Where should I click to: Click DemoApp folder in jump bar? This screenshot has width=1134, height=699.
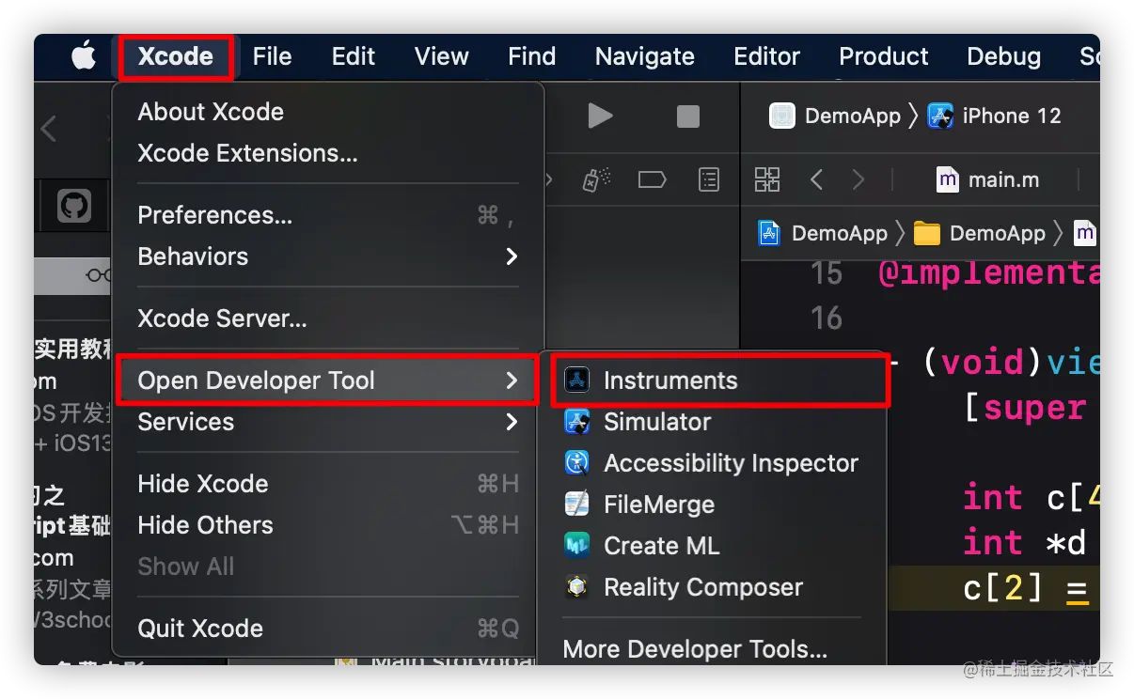[981, 233]
